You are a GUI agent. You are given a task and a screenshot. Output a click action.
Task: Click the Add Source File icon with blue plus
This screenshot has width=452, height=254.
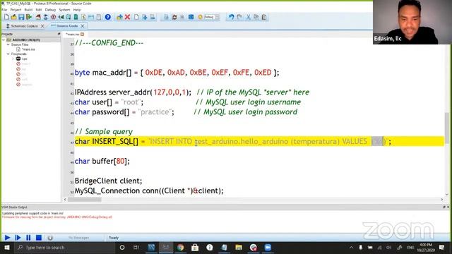[119, 17]
